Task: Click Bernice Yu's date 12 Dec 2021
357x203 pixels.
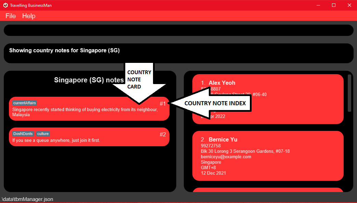Action: pyautogui.click(x=213, y=173)
